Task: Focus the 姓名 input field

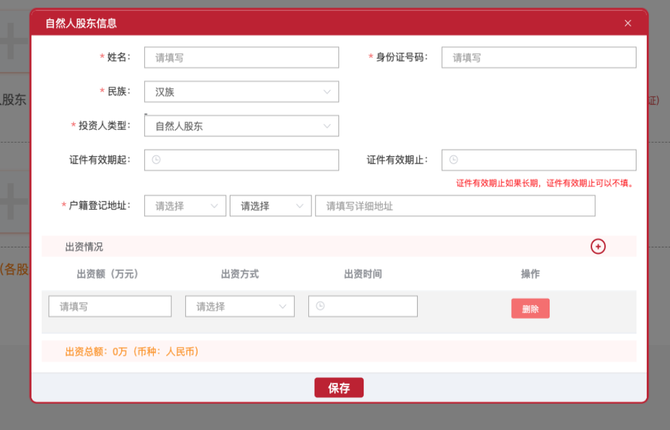Action: pos(241,58)
